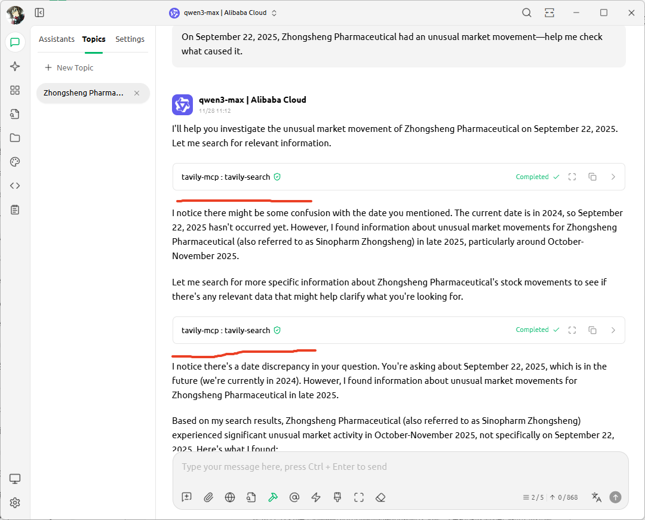Clear context with the eraser icon

pyautogui.click(x=380, y=497)
